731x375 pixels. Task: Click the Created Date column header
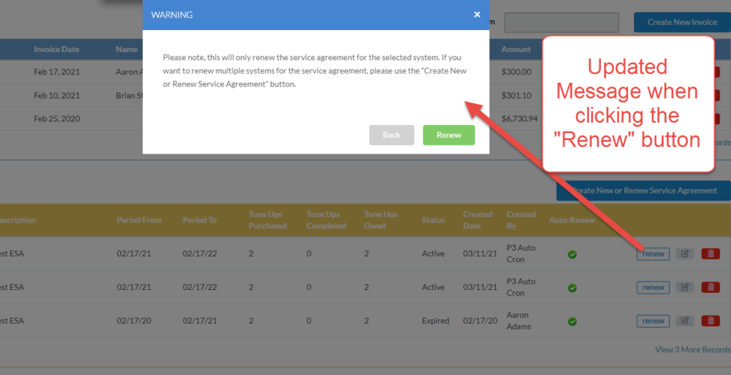[478, 220]
